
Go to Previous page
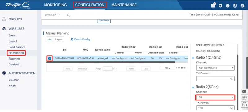[82, 69]
